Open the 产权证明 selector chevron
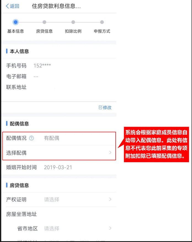Image resolution: width=192 pixels, height=242 pixels. pyautogui.click(x=110, y=199)
